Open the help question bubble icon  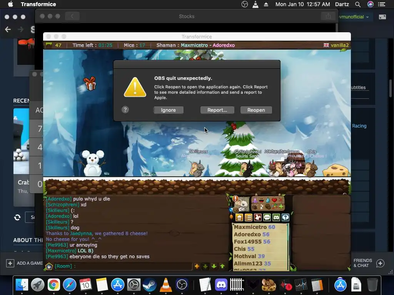point(285,217)
